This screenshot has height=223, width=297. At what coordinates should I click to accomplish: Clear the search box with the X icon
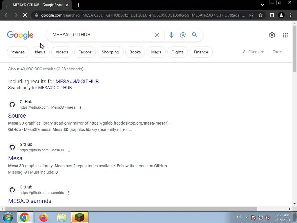(x=157, y=35)
